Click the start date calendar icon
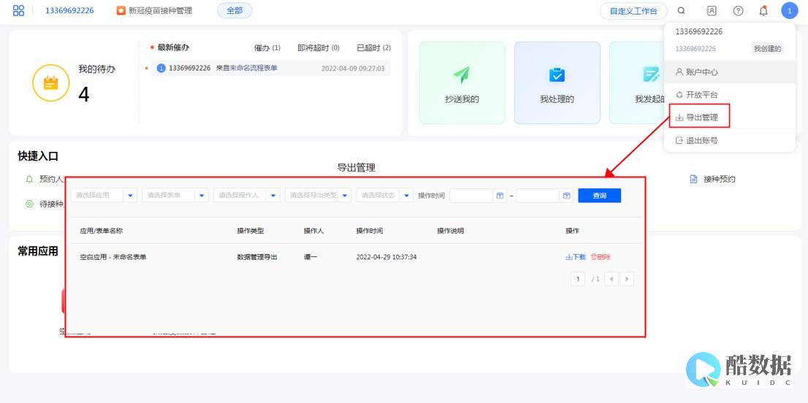This screenshot has height=403, width=808. click(x=500, y=196)
